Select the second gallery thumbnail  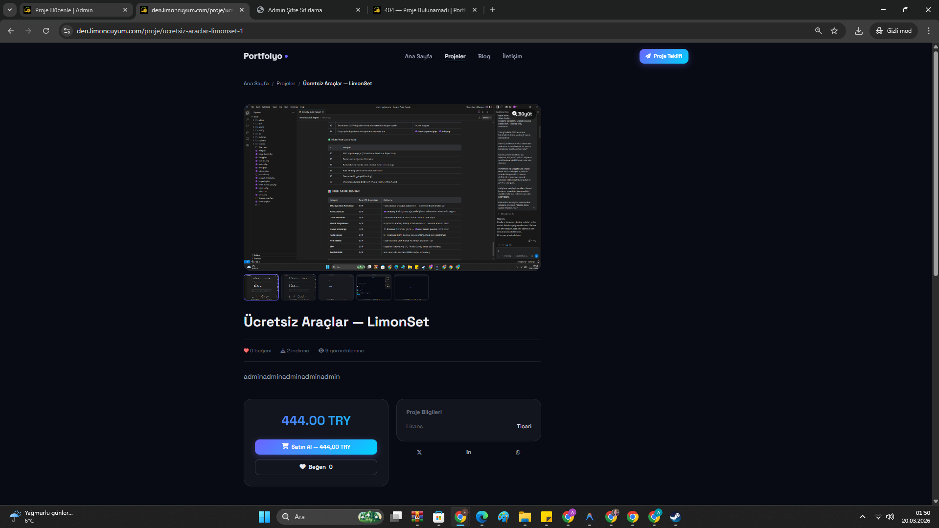(298, 287)
